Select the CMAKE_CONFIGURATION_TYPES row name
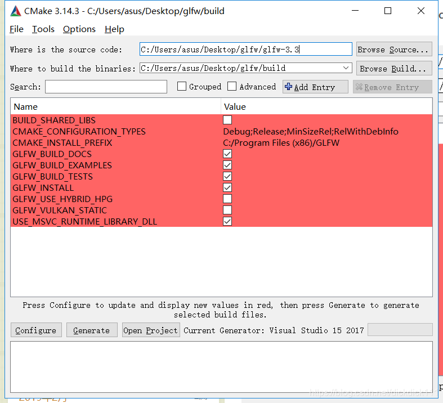The width and height of the screenshot is (443, 403). pyautogui.click(x=79, y=132)
